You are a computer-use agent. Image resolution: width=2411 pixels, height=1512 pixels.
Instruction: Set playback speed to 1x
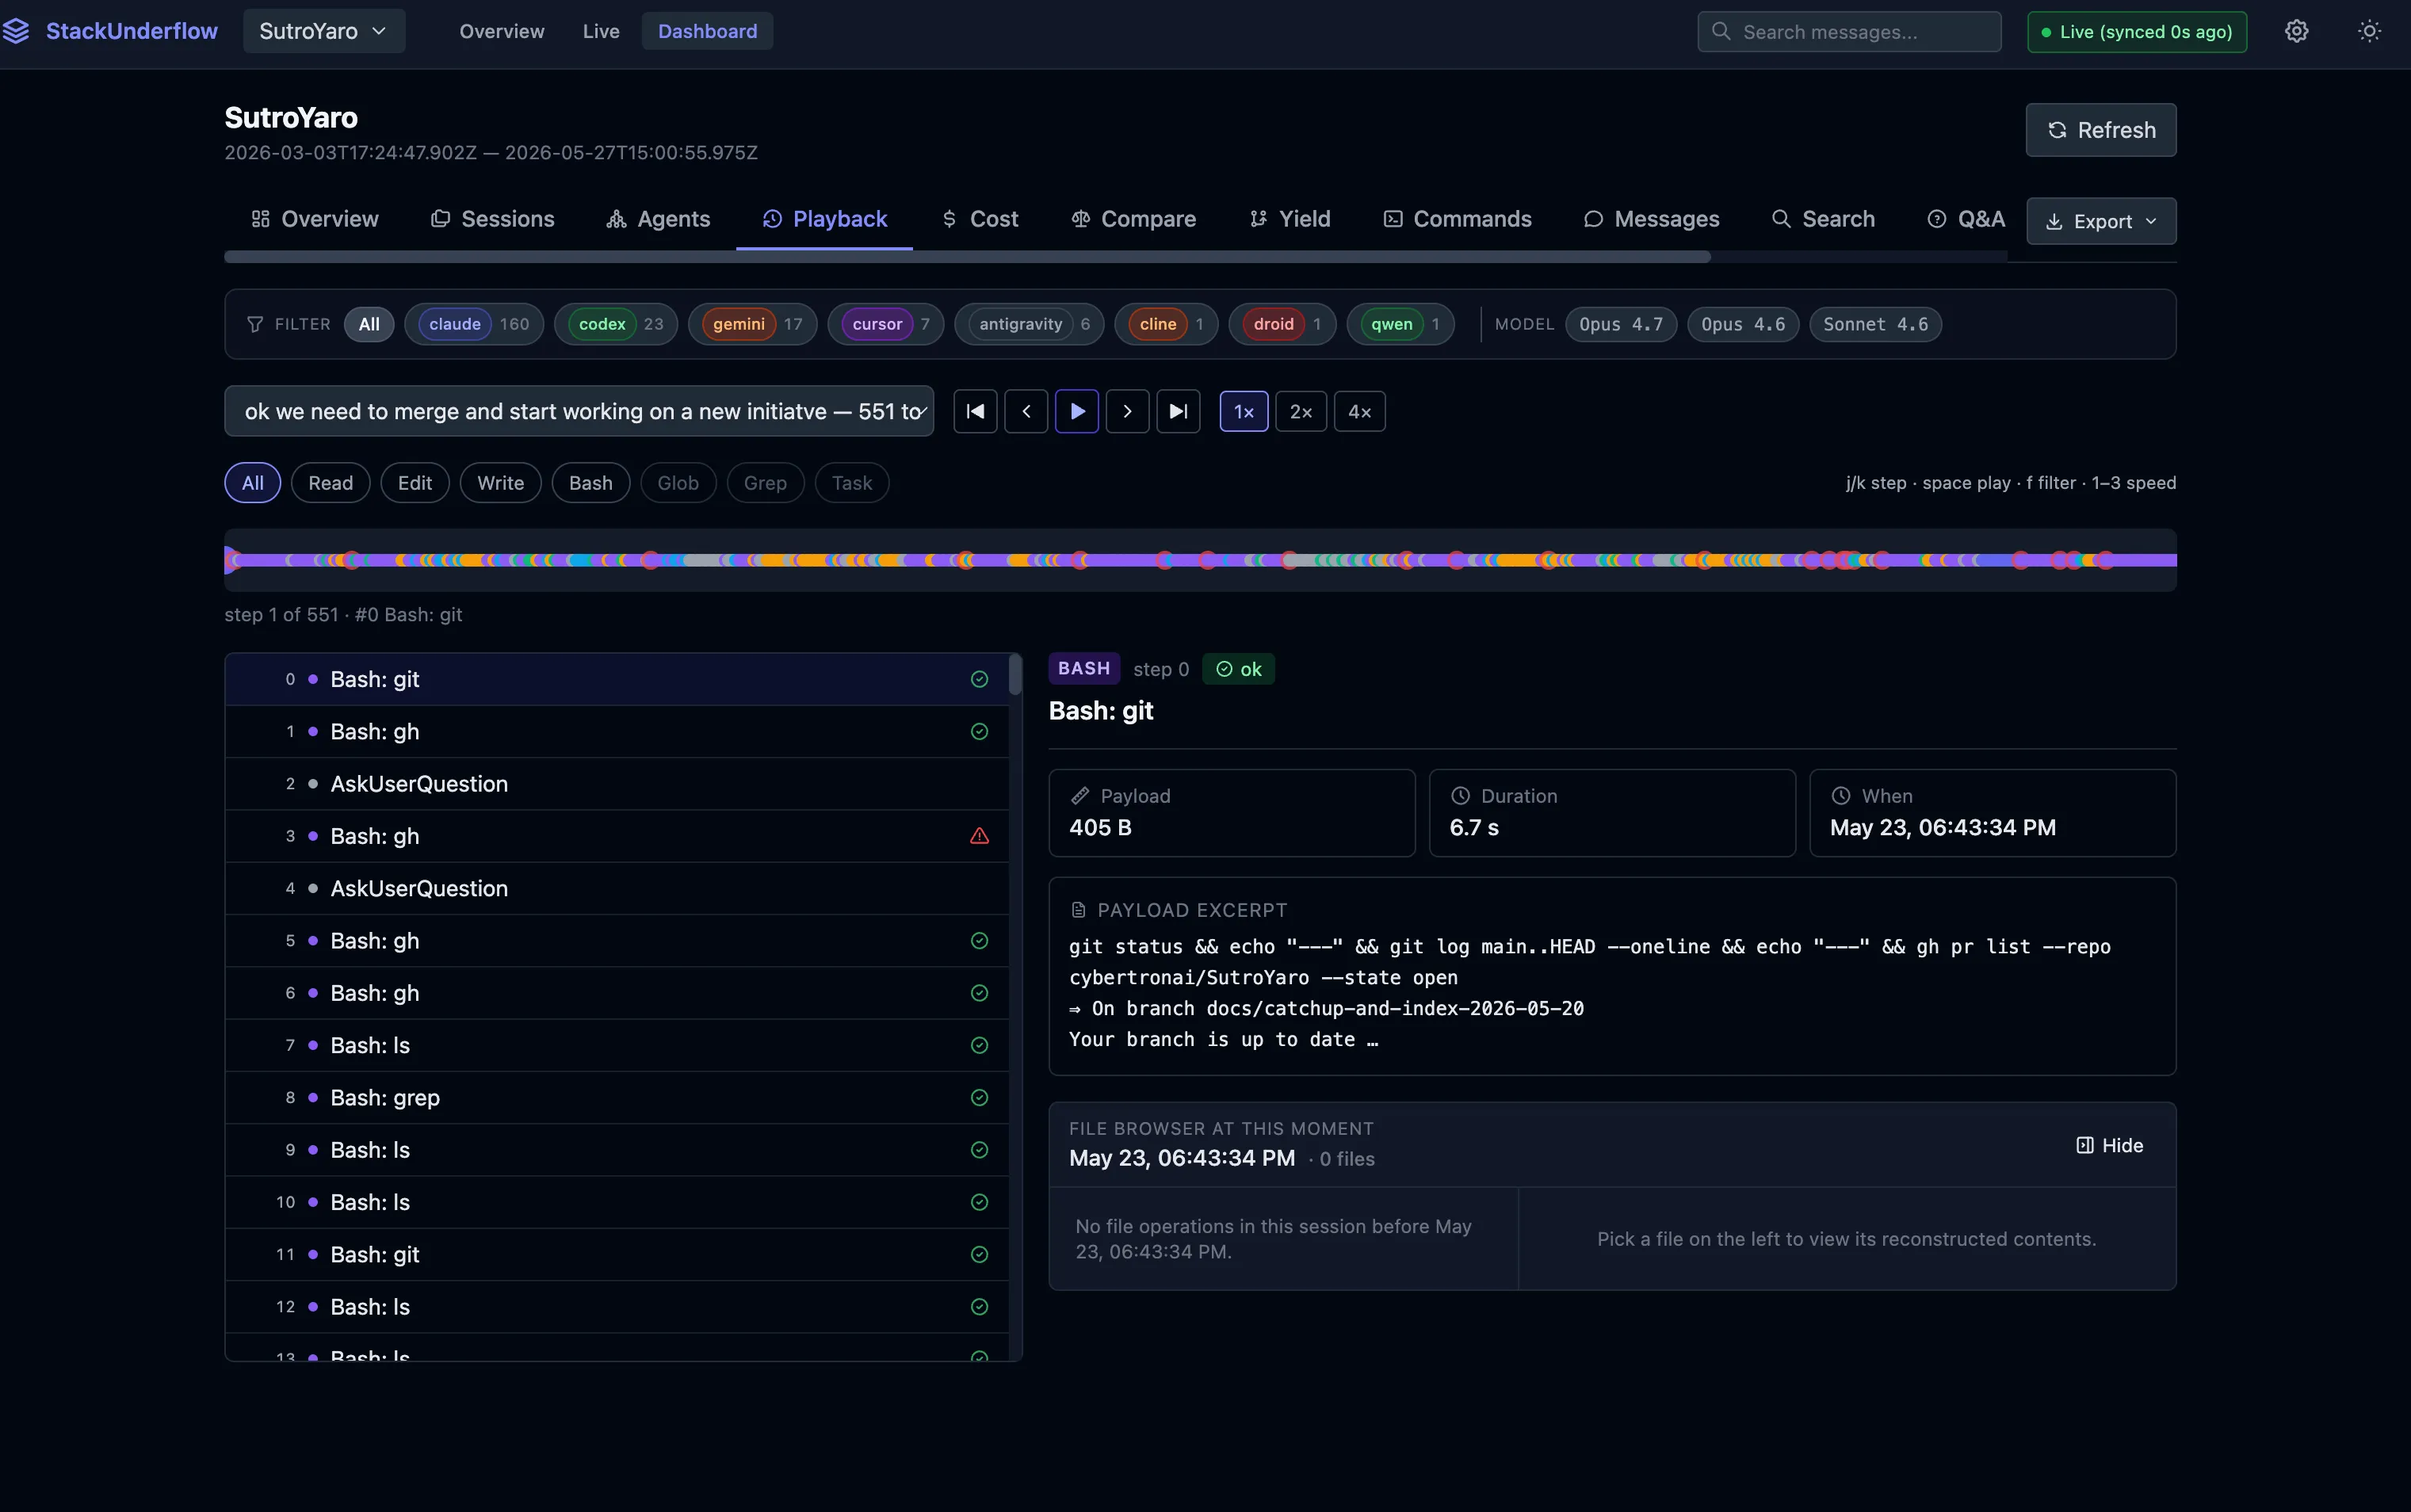coord(1243,411)
